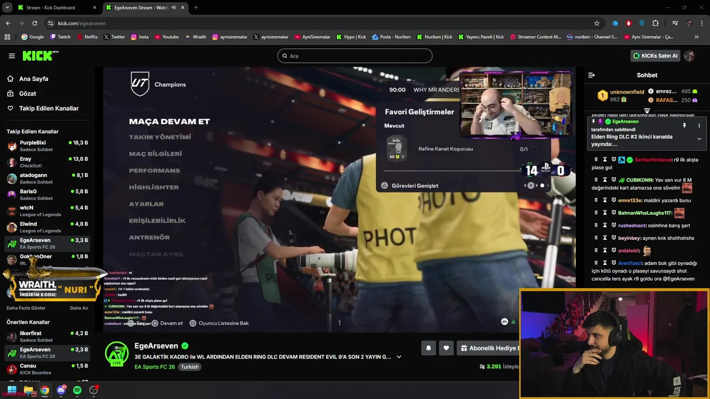Click unknownfield top gifter name
This screenshot has width=710, height=399.
point(627,92)
